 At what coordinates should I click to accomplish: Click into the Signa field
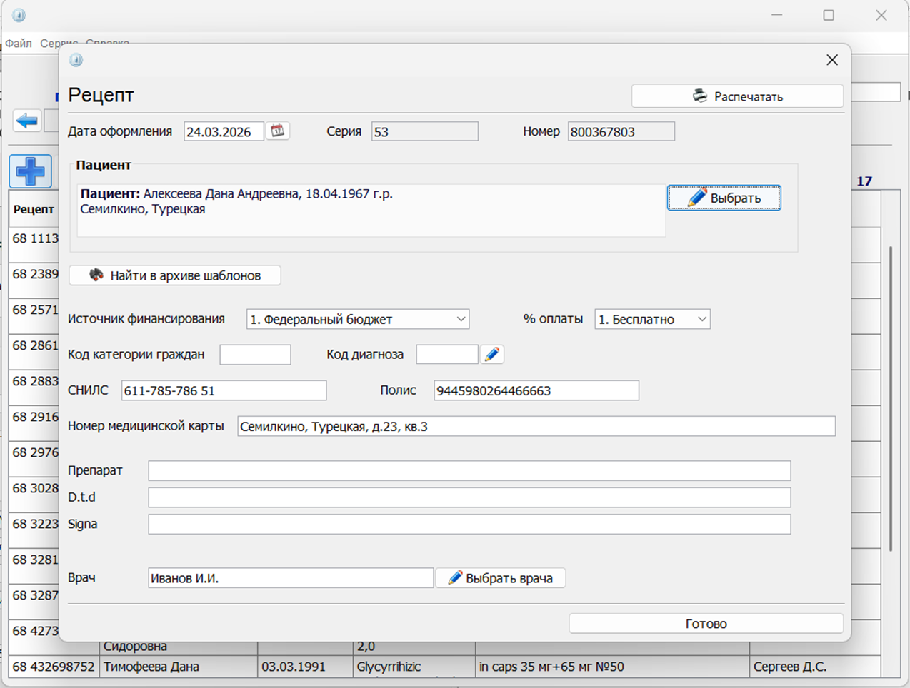[x=469, y=525]
